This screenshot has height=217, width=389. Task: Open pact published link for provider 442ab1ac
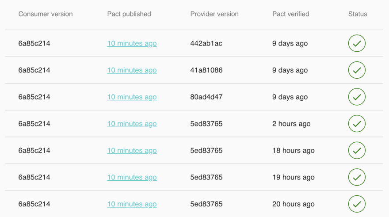point(132,43)
